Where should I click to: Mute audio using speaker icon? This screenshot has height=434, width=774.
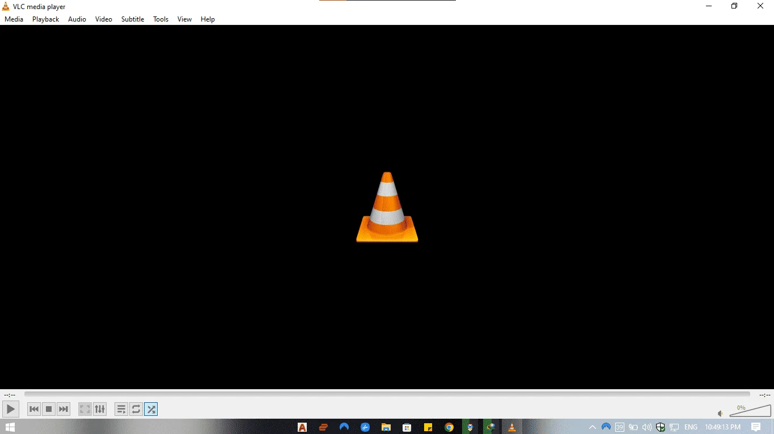[721, 414]
